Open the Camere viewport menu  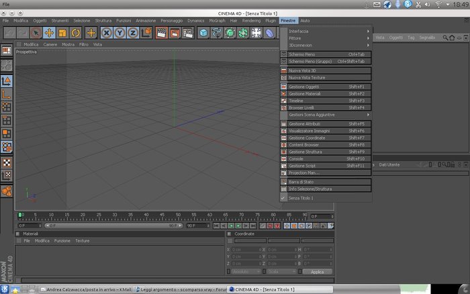tap(50, 44)
